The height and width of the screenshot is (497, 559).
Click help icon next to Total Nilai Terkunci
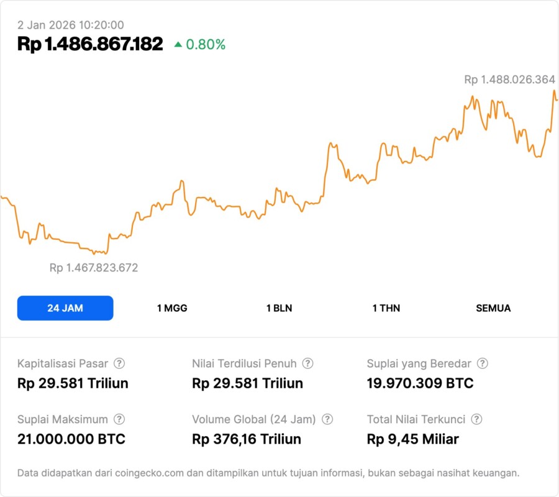click(x=476, y=419)
